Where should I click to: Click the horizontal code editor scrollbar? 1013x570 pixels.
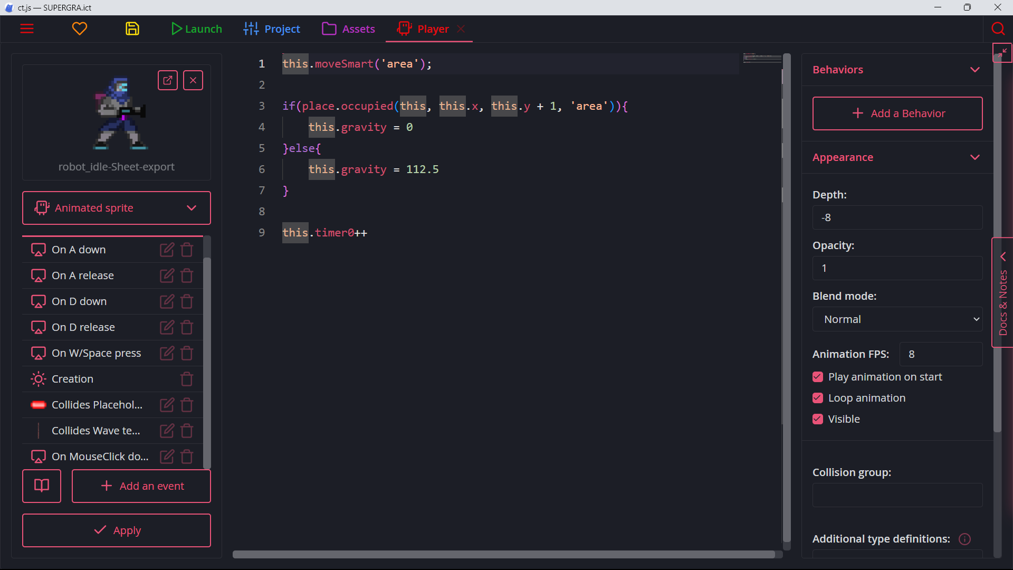pyautogui.click(x=504, y=554)
